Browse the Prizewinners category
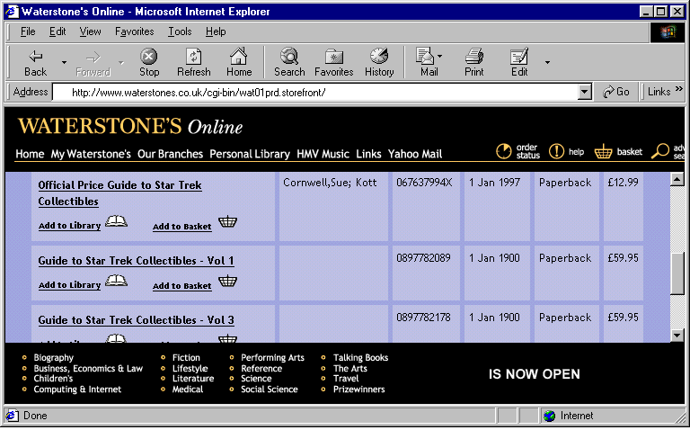Screen dimensions: 690x430 359,390
